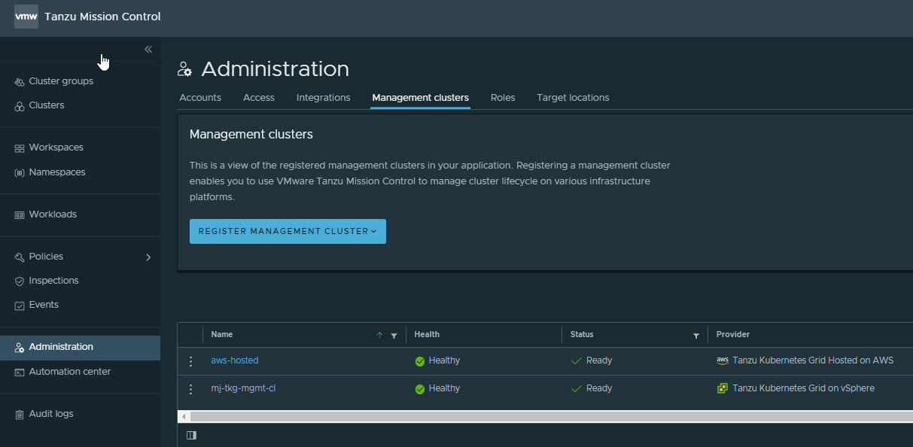The image size is (913, 447).
Task: Click the Automation center icon
Action: 20,372
